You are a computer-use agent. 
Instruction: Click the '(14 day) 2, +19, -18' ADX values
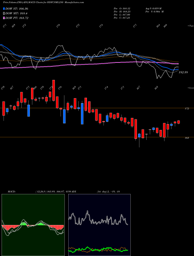(108, 191)
